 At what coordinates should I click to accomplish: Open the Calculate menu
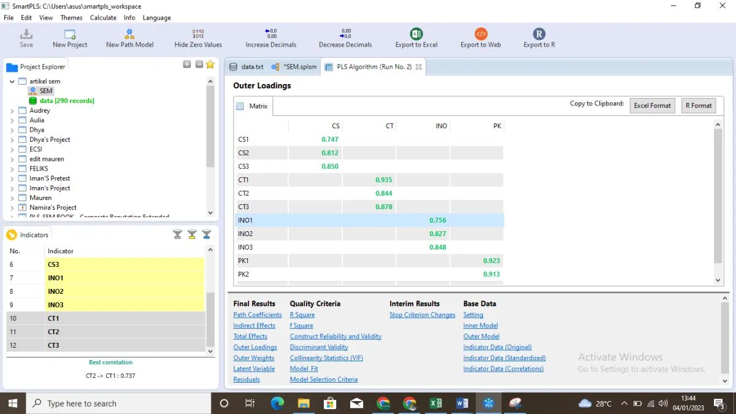click(103, 18)
